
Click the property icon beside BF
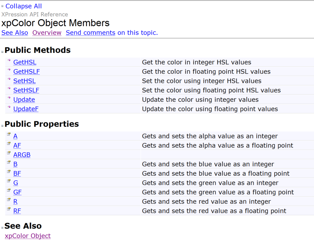[x=9, y=172]
